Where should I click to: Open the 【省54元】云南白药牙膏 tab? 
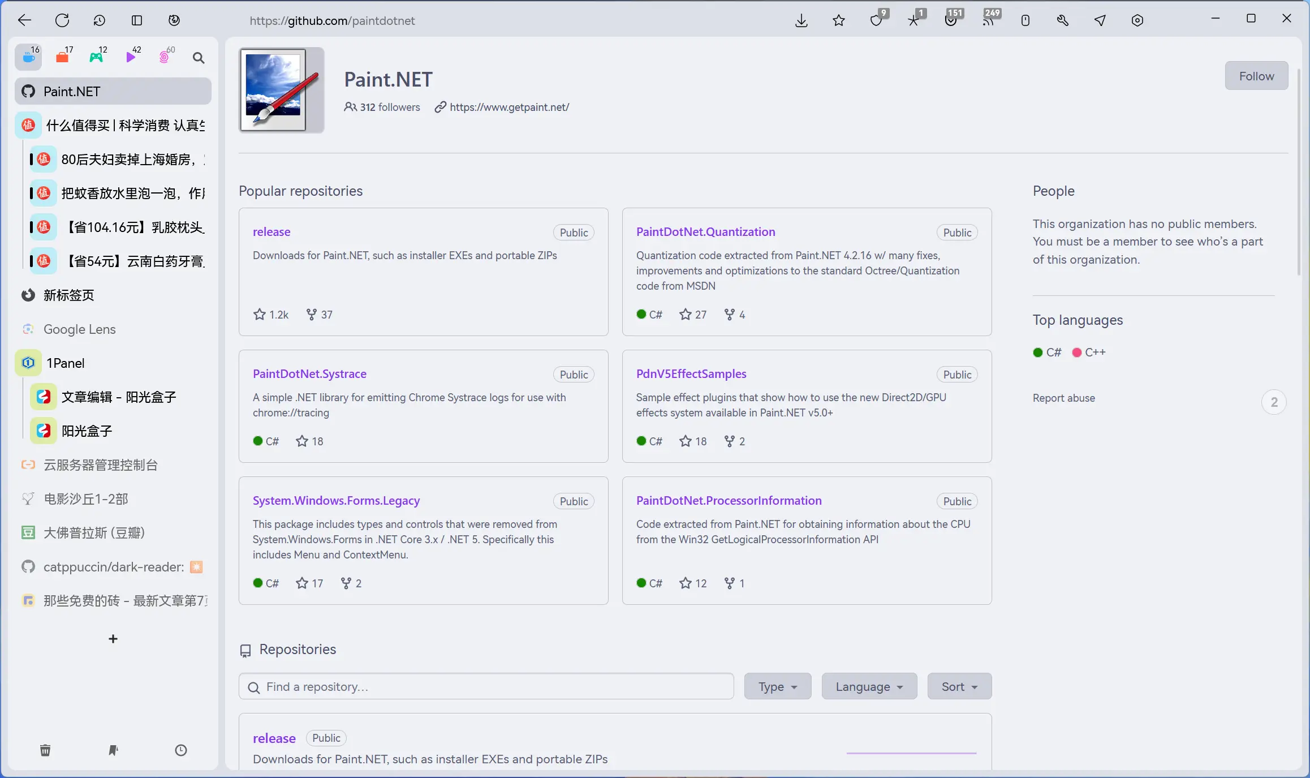click(x=120, y=261)
